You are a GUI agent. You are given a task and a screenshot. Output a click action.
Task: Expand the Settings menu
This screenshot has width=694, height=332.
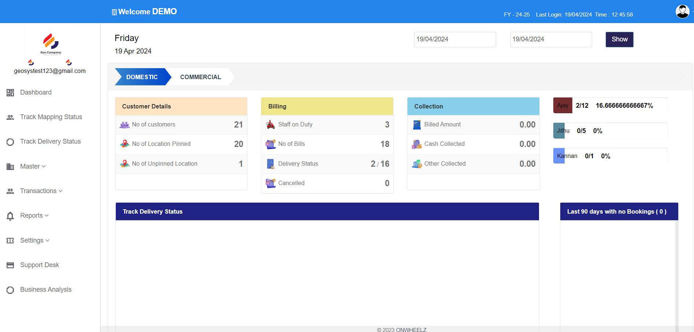(x=34, y=240)
